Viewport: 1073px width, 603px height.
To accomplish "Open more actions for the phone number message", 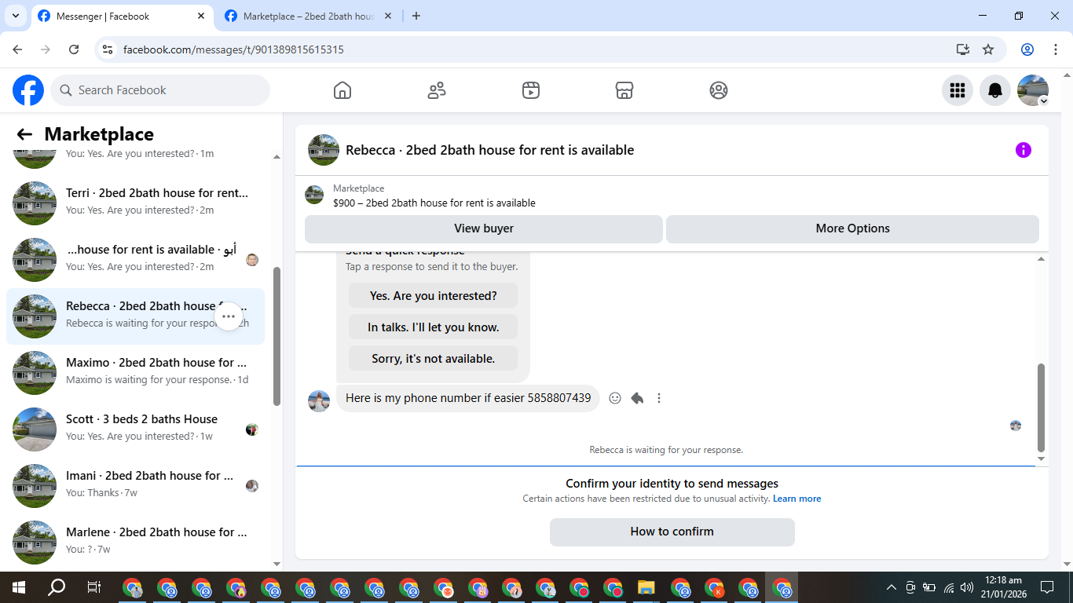I will click(659, 398).
